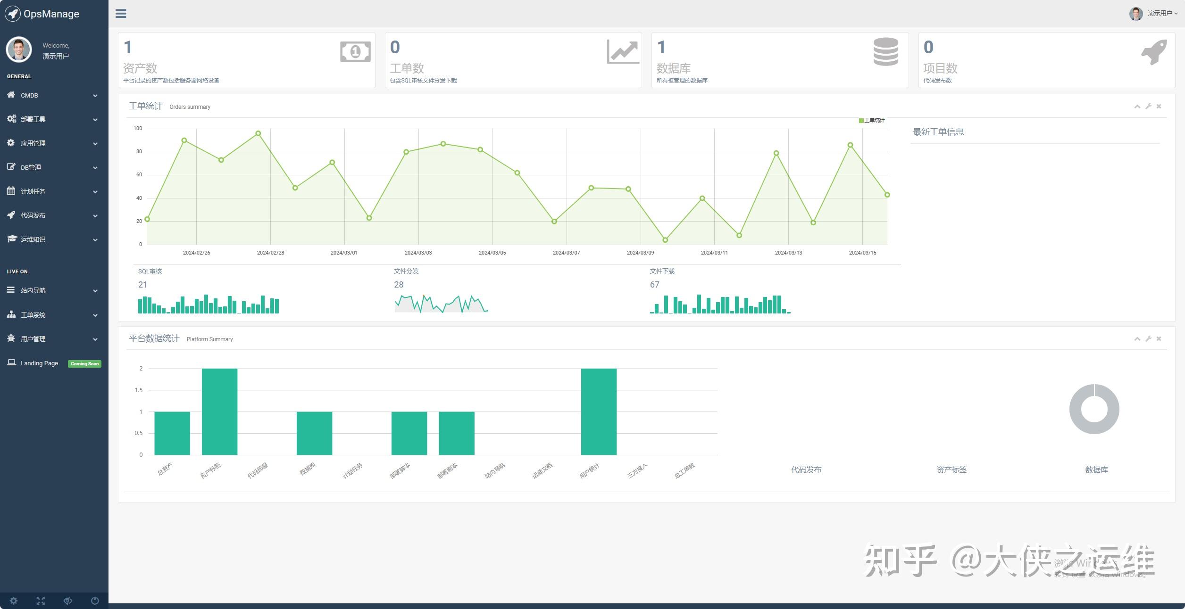Click the hamburger sidebar toggle icon
The image size is (1185, 609).
121,14
